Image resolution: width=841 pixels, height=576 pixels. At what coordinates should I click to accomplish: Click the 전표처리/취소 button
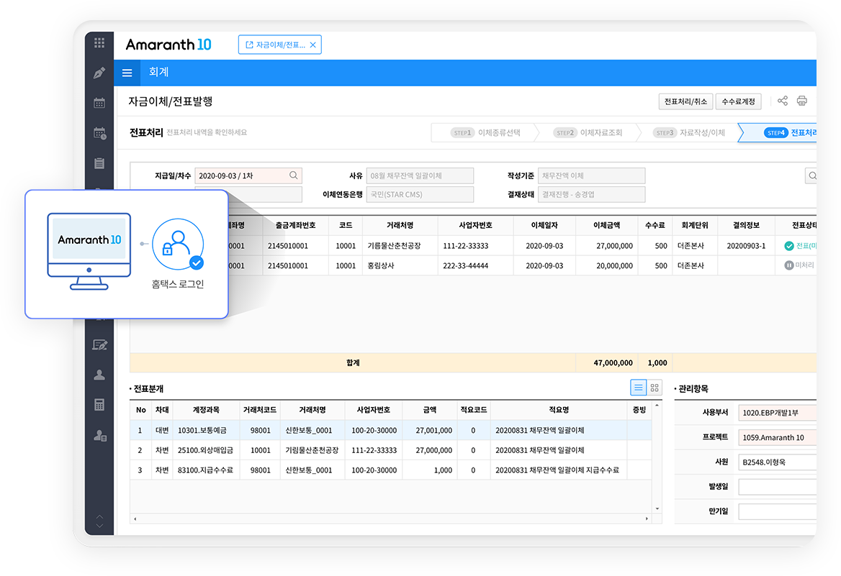pos(685,101)
